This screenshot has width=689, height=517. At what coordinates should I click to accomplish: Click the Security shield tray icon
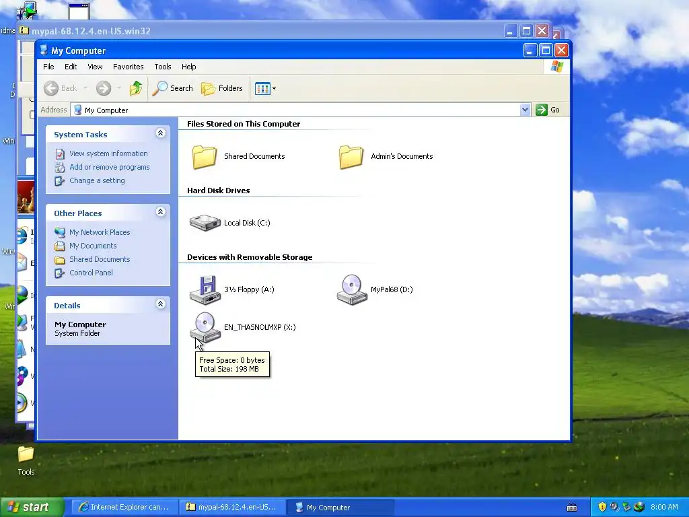602,507
